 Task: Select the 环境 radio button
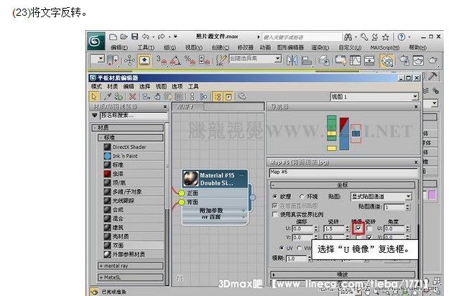tap(302, 196)
